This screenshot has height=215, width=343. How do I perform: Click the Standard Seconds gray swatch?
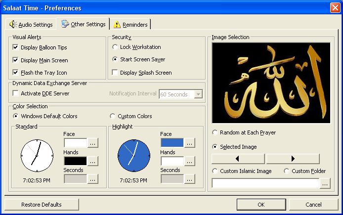(x=76, y=179)
